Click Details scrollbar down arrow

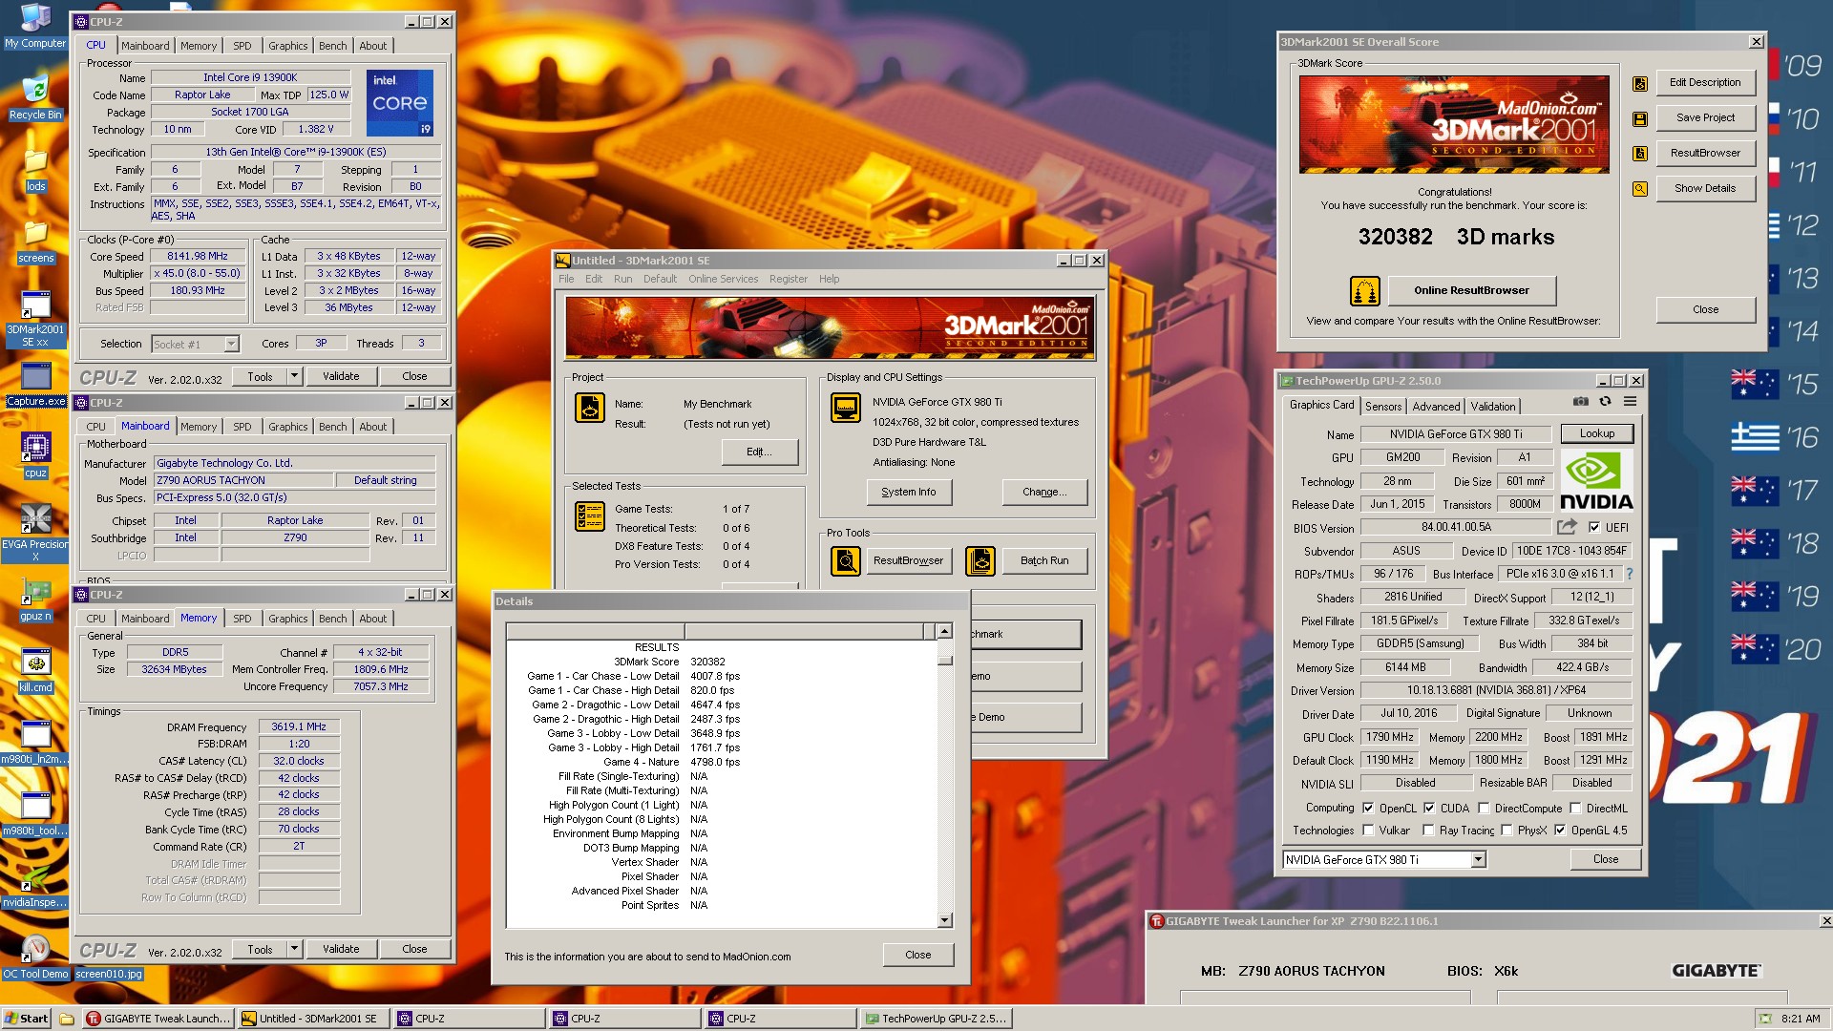point(944,920)
